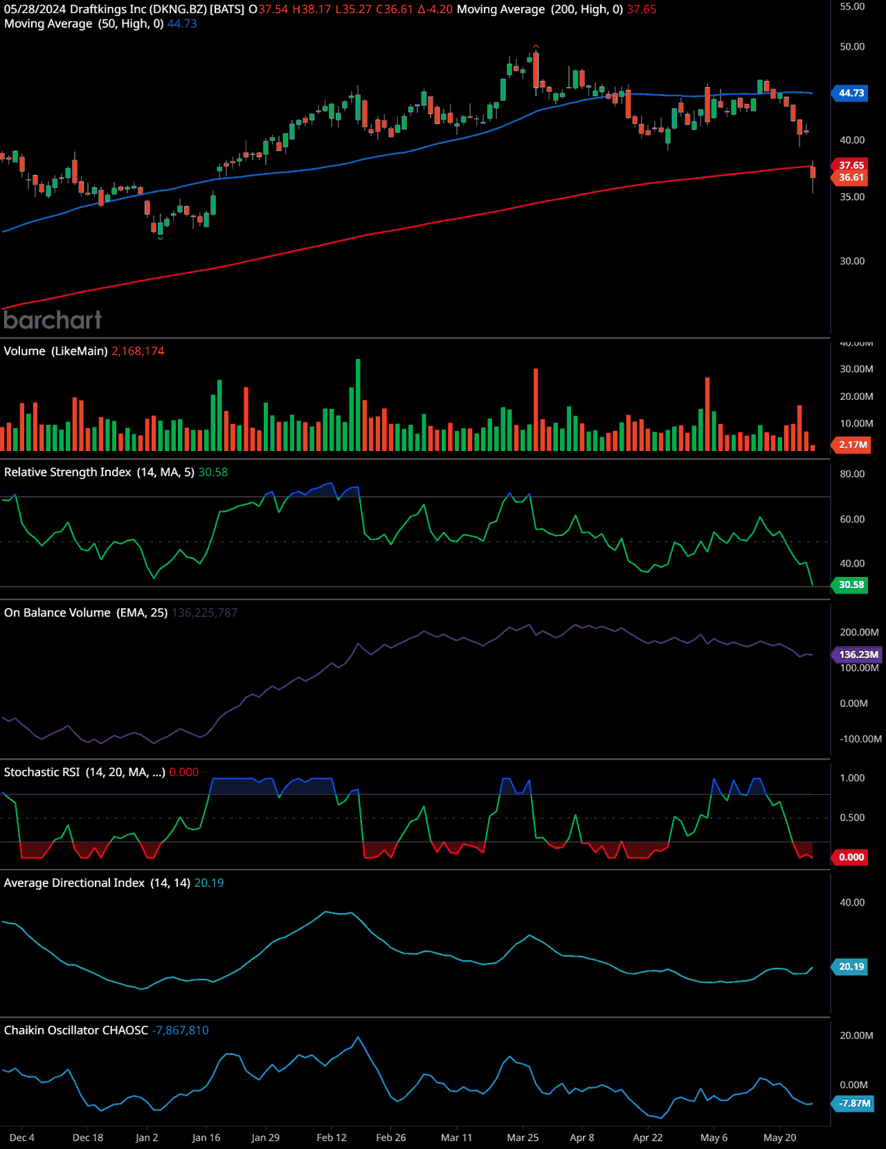Click the blue 44.73 price axis tag
Image resolution: width=886 pixels, height=1149 pixels.
[x=851, y=93]
